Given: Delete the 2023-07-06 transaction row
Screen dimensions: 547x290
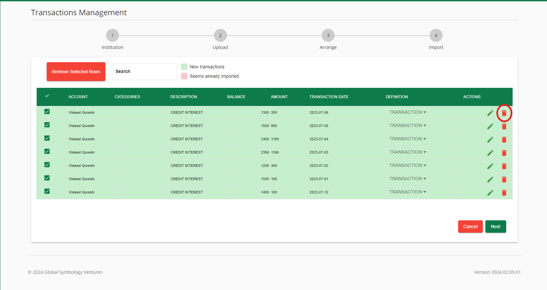Looking at the screenshot, I should tap(504, 113).
